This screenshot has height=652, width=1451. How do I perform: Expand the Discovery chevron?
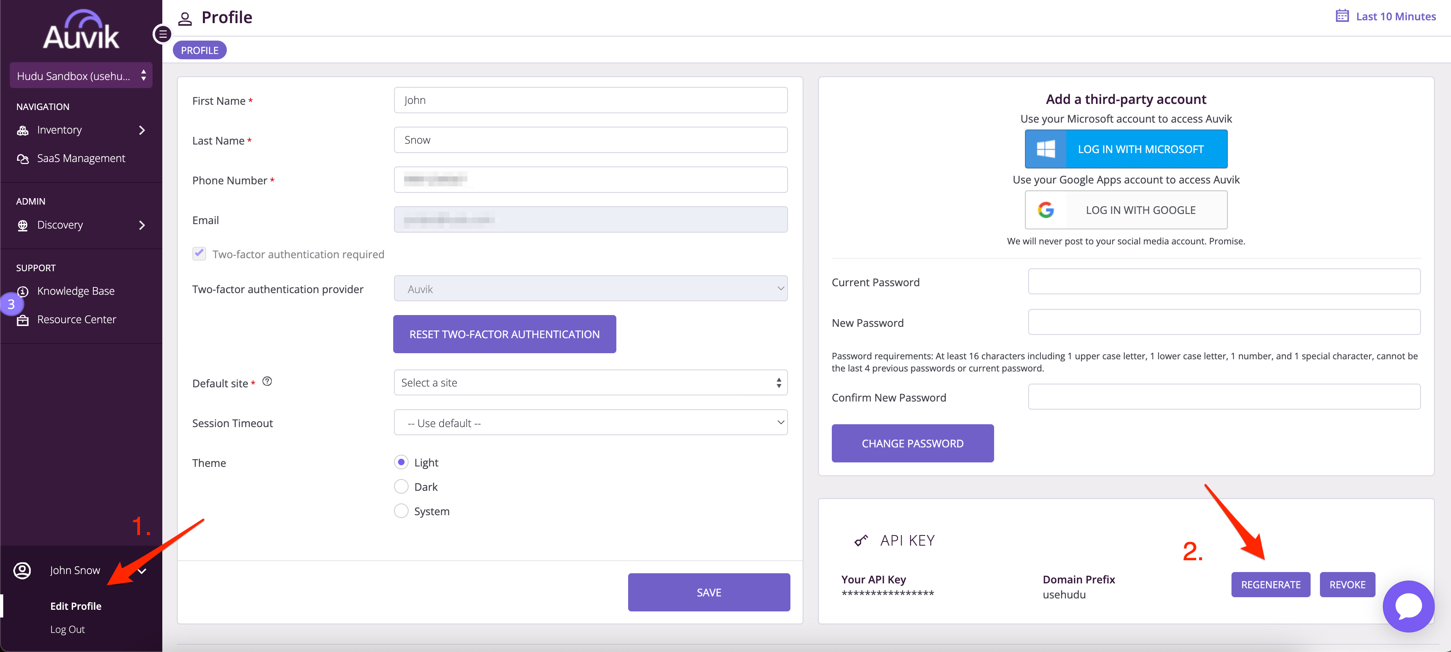[x=142, y=225]
